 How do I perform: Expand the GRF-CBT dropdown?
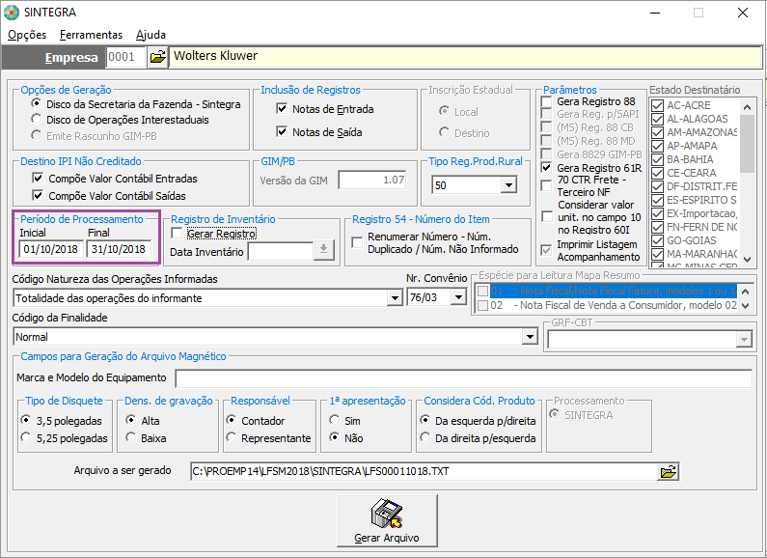pyautogui.click(x=744, y=339)
